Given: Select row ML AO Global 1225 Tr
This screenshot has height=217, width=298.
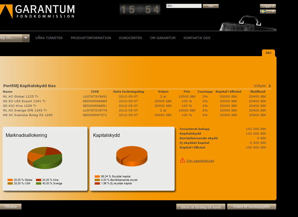Looking at the screenshot, I should click(134, 97).
